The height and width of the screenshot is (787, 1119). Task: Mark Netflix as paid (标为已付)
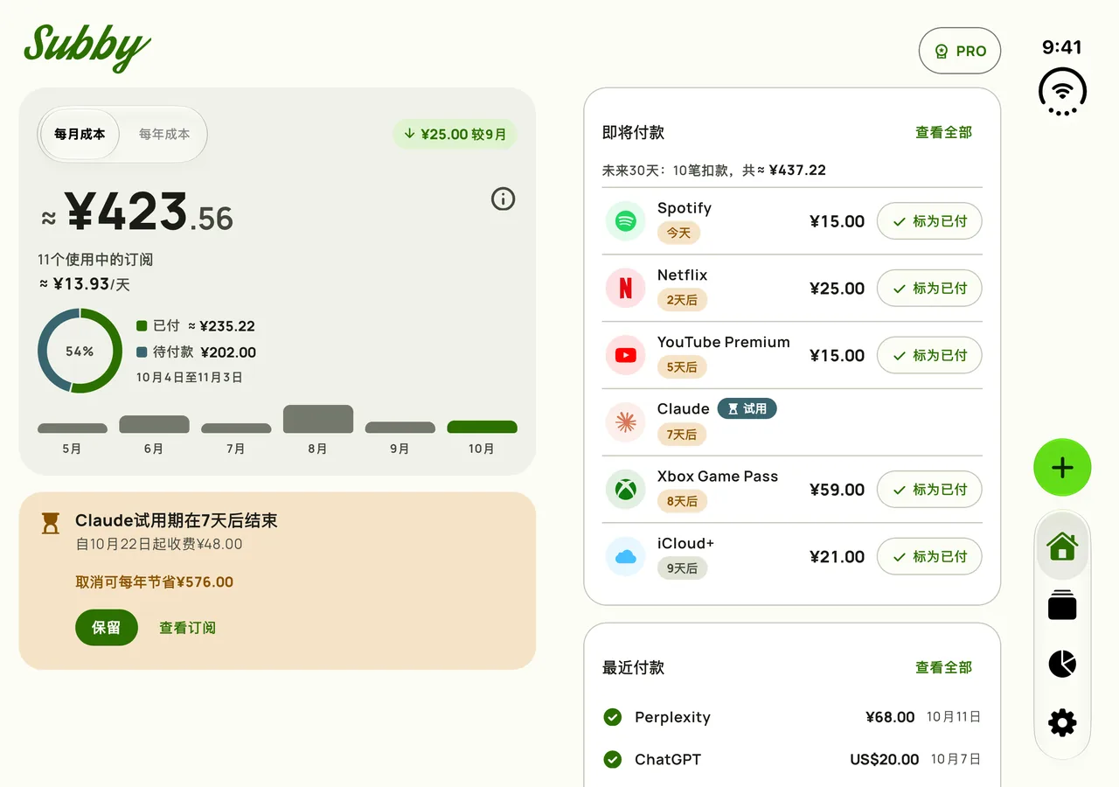pos(929,289)
